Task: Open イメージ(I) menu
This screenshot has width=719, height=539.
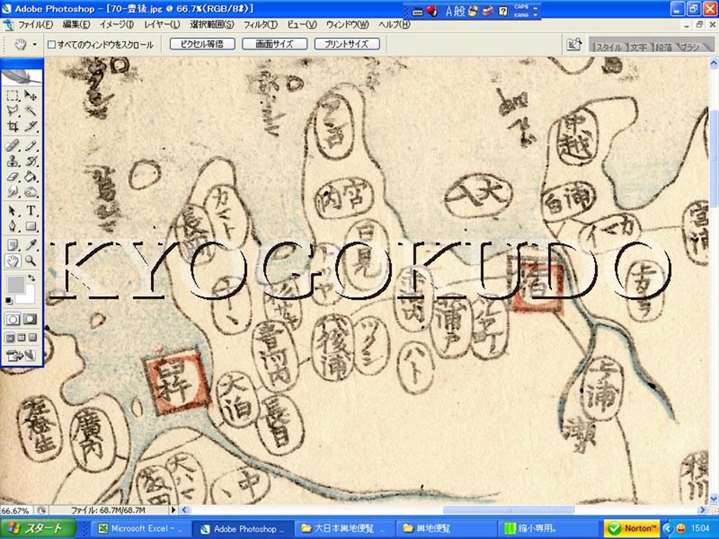Action: point(117,25)
